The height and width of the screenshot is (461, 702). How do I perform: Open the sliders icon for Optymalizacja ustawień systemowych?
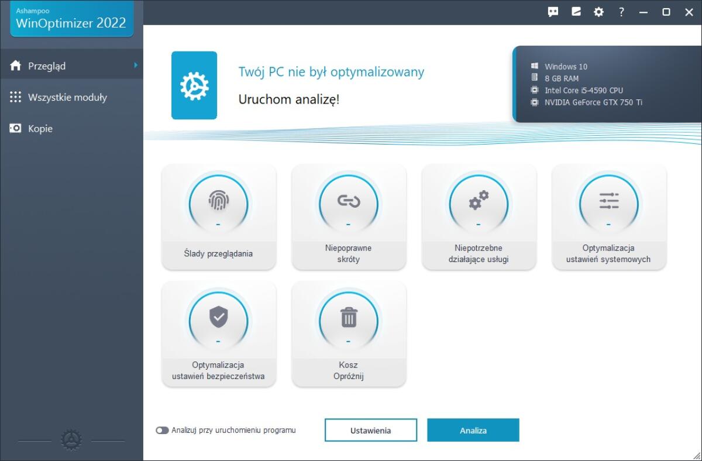click(x=608, y=202)
